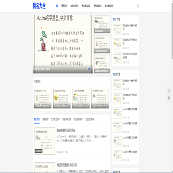
Task: Open 男生游戏名字 in the top navigation bar
Action: [x=98, y=6]
